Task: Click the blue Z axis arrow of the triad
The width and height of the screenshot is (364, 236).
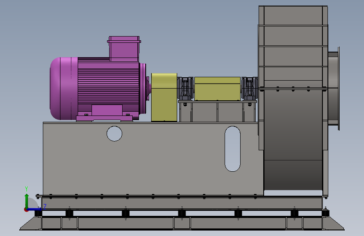Action: coord(35,209)
